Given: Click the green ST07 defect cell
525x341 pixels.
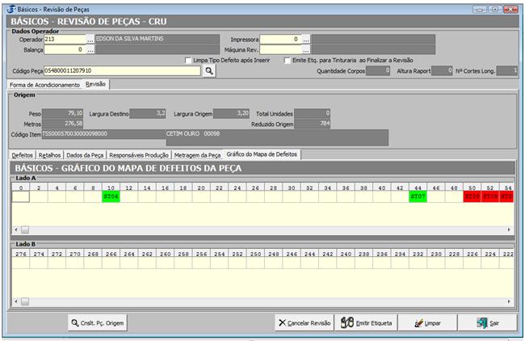Looking at the screenshot, I should pyautogui.click(x=418, y=196).
